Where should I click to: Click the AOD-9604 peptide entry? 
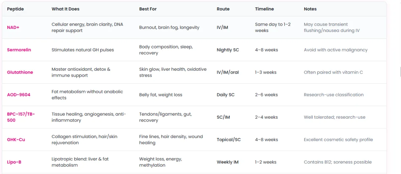pyautogui.click(x=19, y=95)
